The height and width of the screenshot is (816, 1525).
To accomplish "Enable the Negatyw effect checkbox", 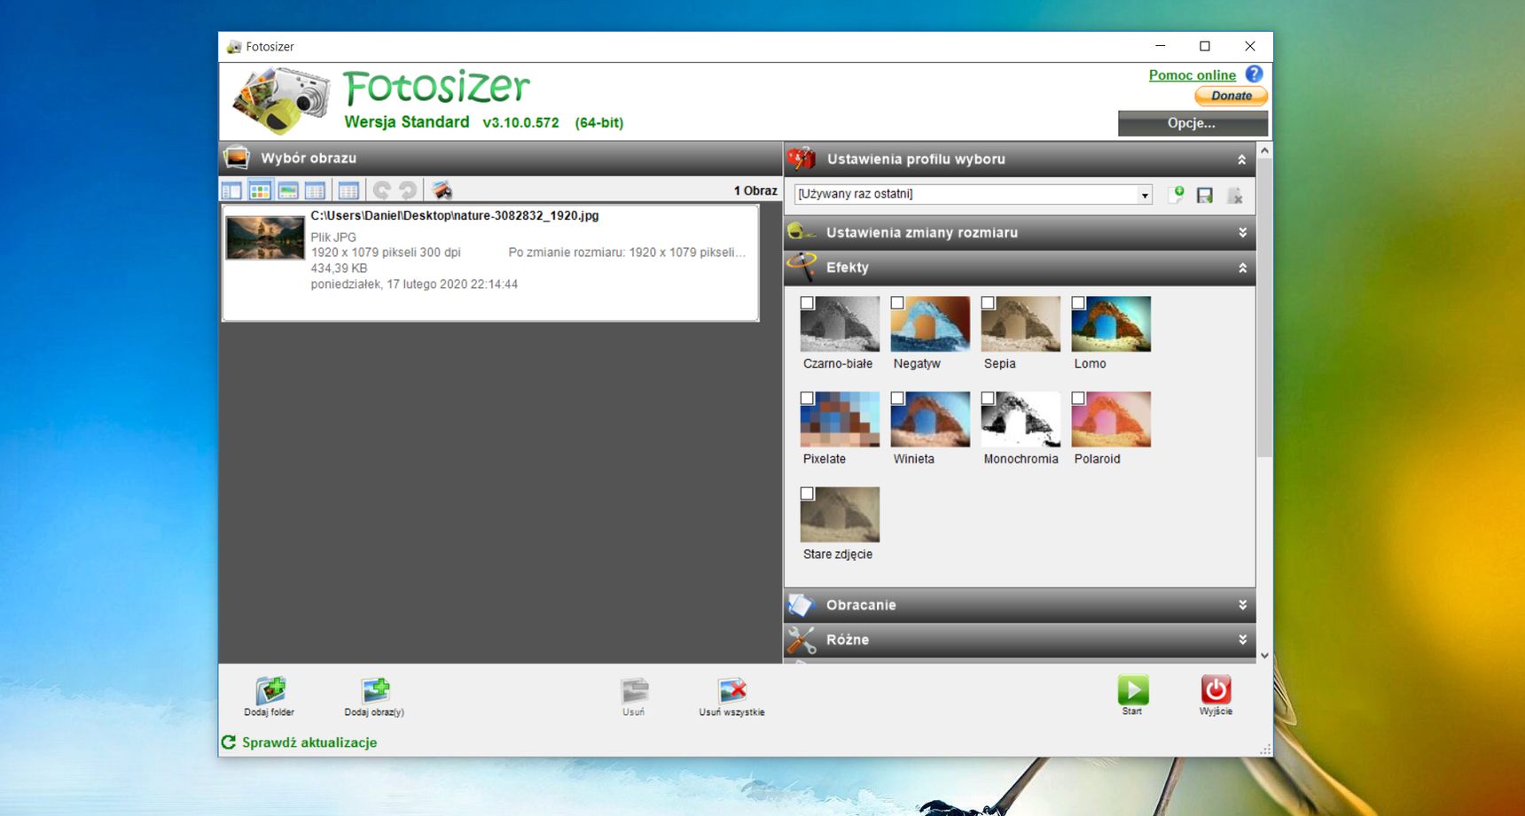I will coord(897,303).
